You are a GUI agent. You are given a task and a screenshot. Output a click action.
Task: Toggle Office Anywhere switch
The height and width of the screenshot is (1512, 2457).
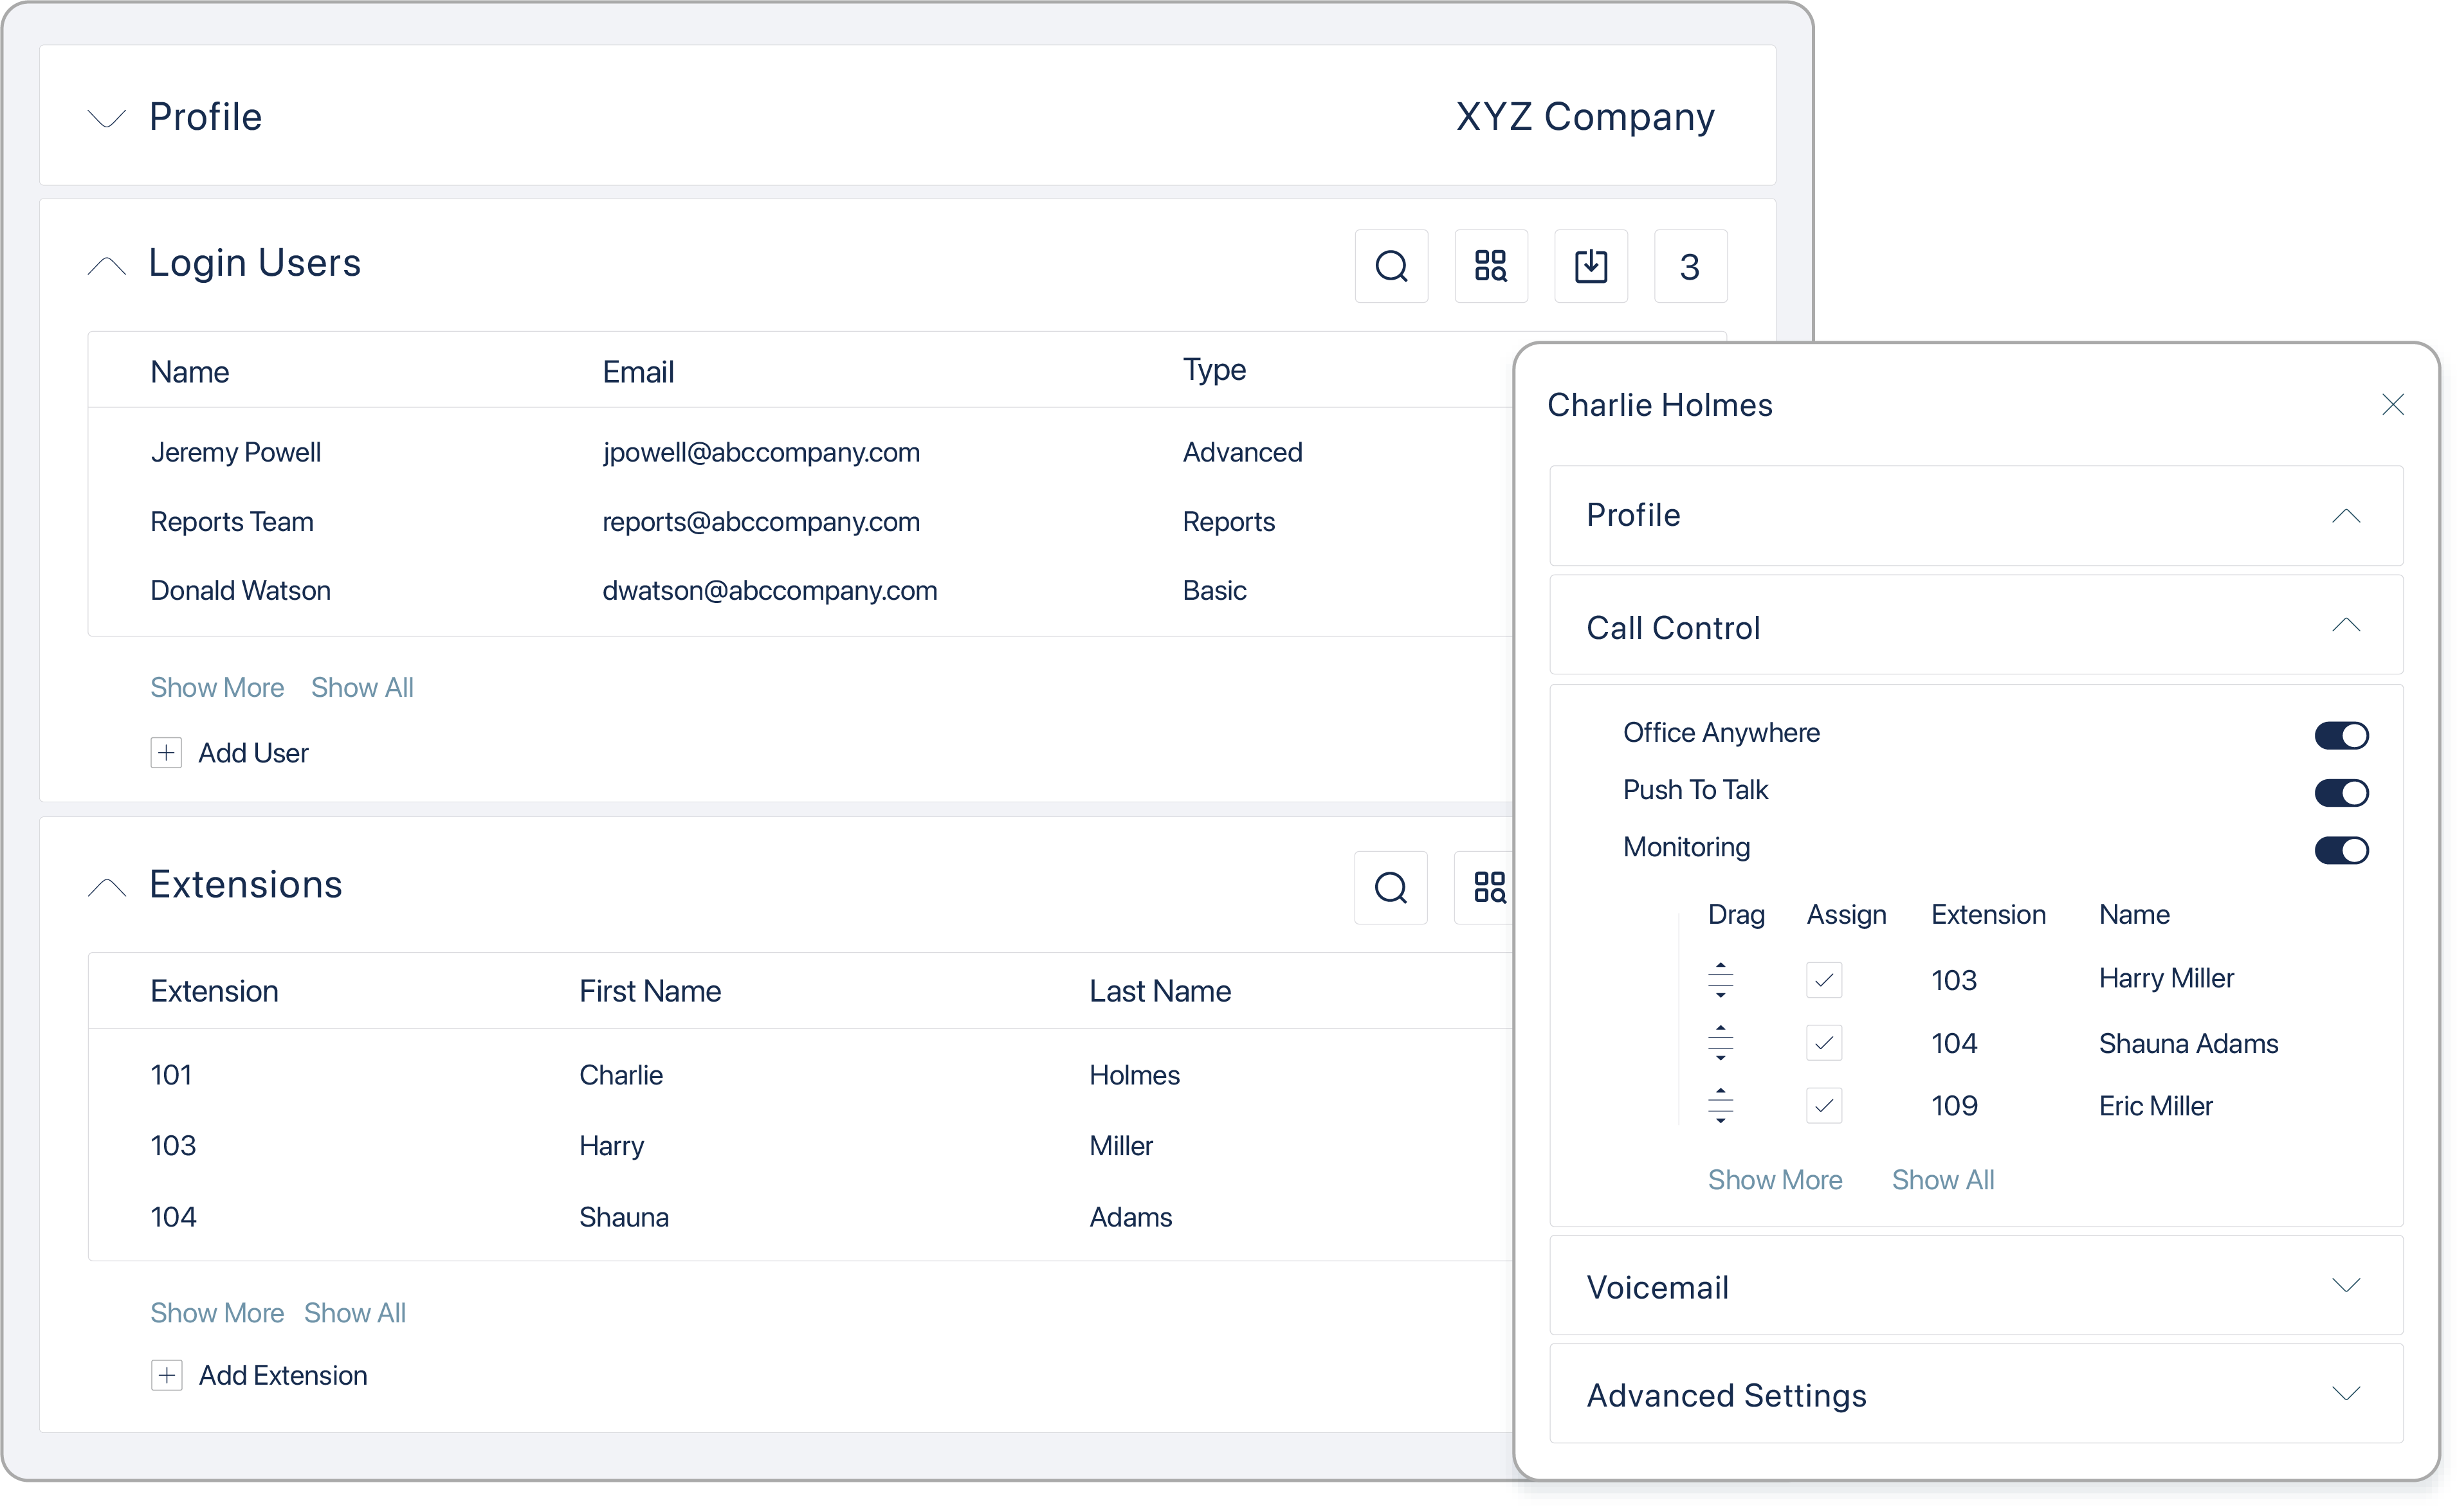tap(2343, 736)
